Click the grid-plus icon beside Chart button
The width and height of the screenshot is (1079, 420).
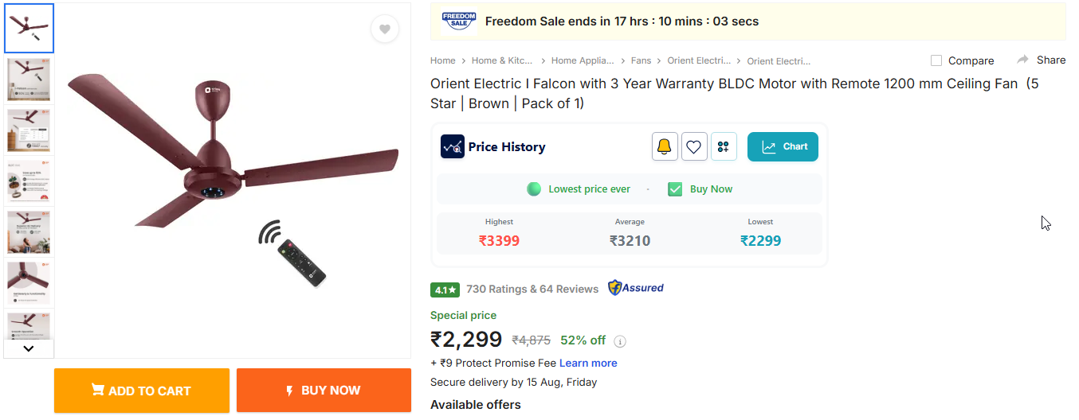(x=724, y=146)
